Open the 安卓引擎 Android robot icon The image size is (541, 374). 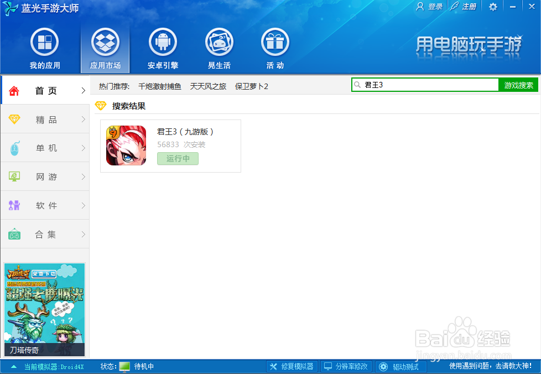click(x=163, y=42)
